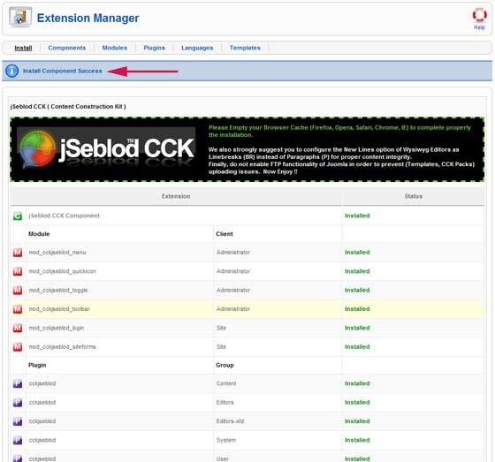The image size is (495, 462).
Task: Click Installed status for mod_cckjseblod_toolbar
Action: click(x=357, y=309)
